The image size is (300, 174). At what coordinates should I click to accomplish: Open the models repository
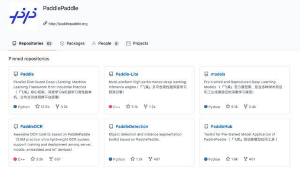click(x=218, y=74)
